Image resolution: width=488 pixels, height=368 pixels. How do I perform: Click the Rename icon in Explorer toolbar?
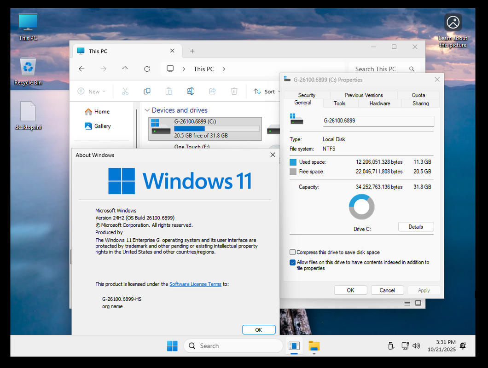(x=191, y=91)
